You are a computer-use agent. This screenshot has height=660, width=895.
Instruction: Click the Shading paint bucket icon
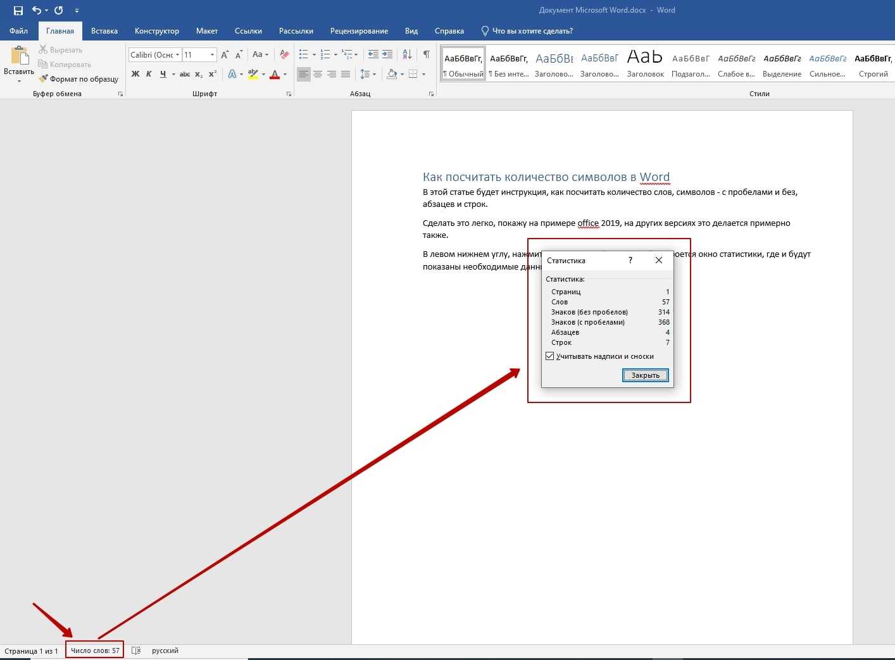pos(392,74)
